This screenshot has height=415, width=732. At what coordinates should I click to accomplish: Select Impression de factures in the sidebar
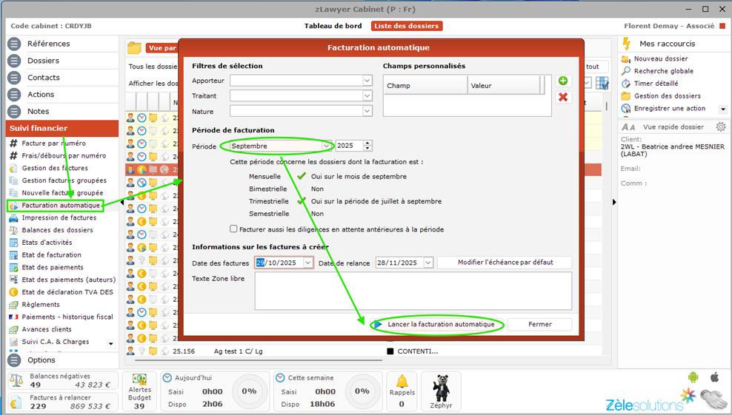coord(59,217)
